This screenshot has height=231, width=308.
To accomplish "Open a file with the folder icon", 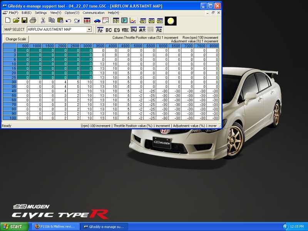I will click(16, 20).
